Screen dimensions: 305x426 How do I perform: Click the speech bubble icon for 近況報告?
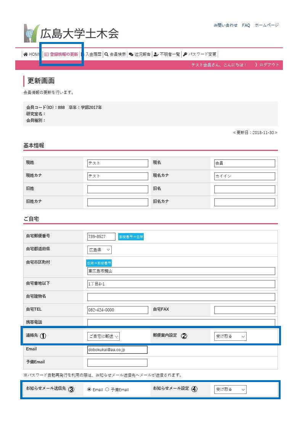point(131,54)
